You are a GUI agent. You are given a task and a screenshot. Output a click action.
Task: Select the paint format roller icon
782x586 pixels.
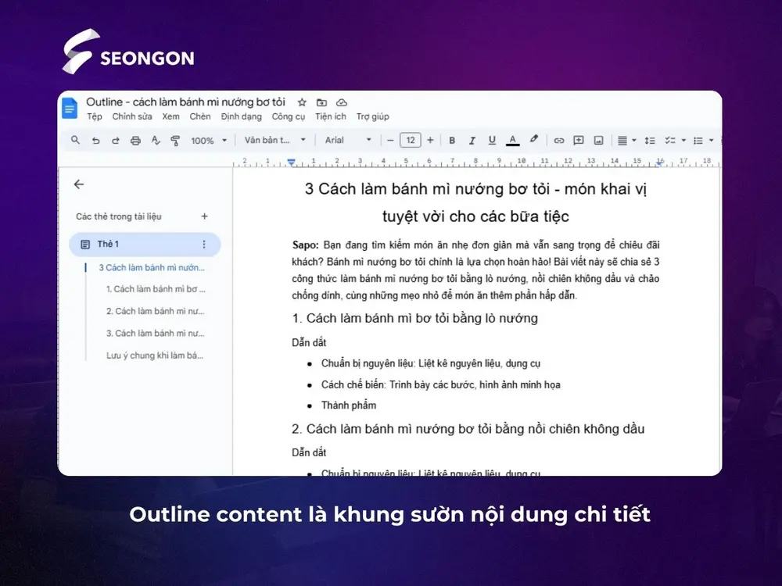(175, 141)
